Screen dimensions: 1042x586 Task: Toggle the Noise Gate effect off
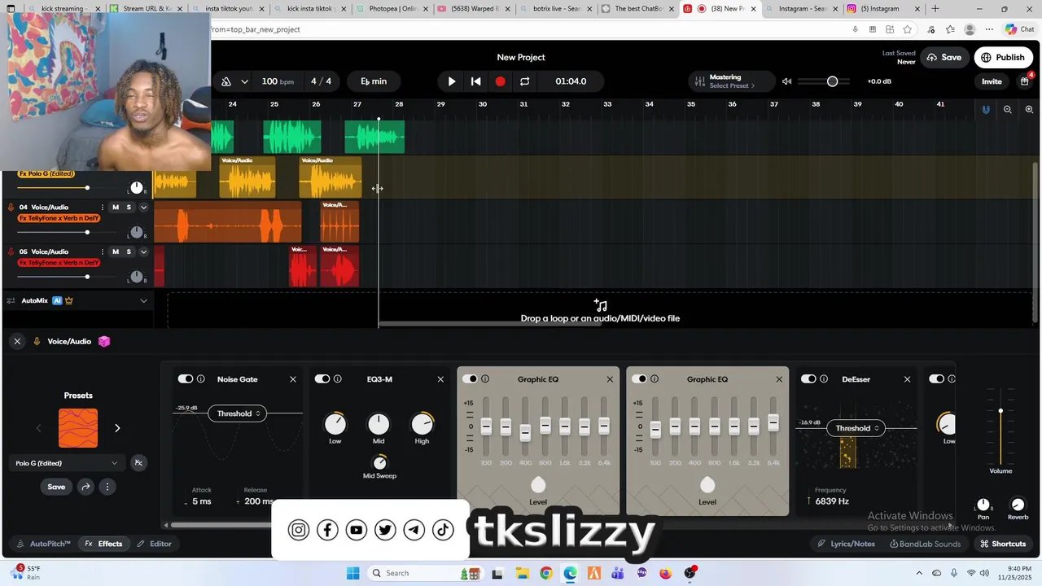tap(186, 379)
